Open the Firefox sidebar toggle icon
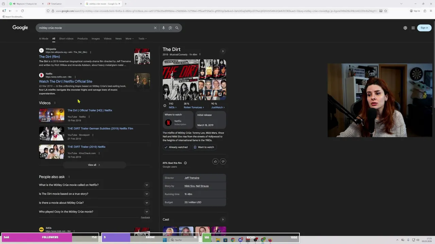Viewport: 435px width, 244px height. coord(4,11)
